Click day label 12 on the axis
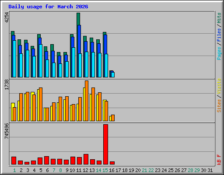Viewport: 224px width, 175px height. pyautogui.click(x=85, y=170)
